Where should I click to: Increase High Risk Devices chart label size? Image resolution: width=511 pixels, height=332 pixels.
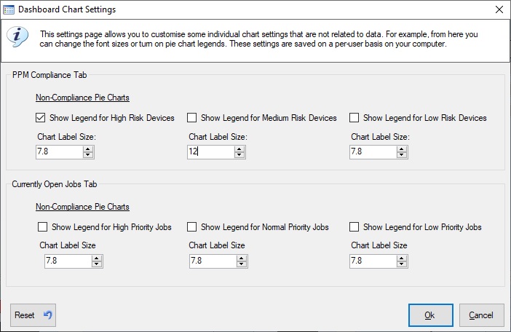88,149
